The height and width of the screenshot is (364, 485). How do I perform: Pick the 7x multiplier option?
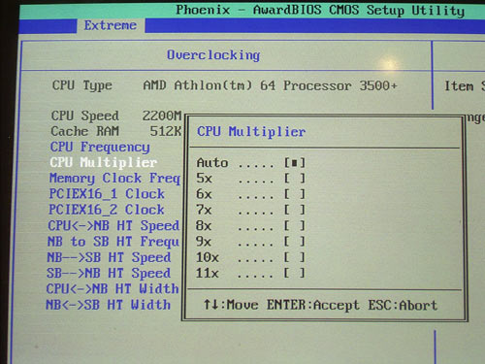click(251, 210)
